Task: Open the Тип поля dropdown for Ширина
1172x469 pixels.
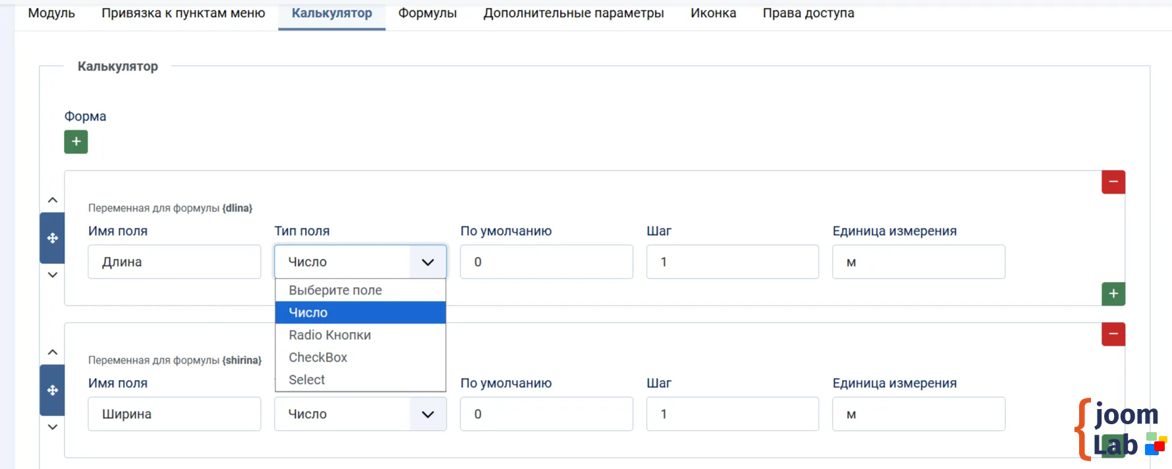Action: click(360, 414)
